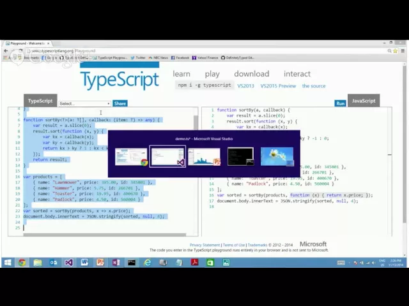Click the zoom magnifier icon in address bar
The width and height of the screenshot is (409, 306).
click(x=389, y=51)
